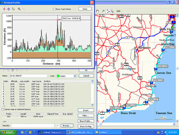This screenshot has height=135, width=179.
Task: Click the 20061227 waypoint flag on map
Action: (146, 102)
